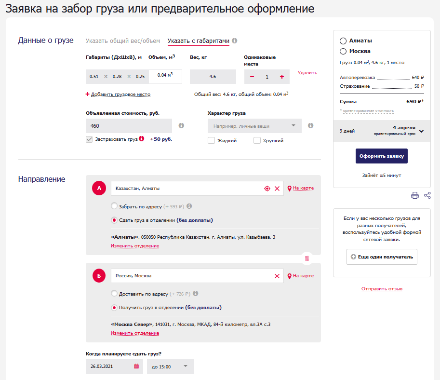Switch to Указать общий вес/объем tab

122,41
